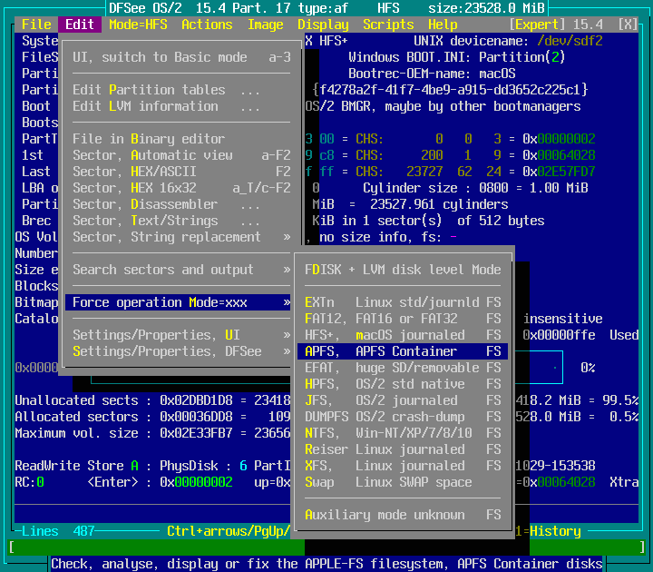The image size is (653, 572).
Task: Select HPFS, OS/2 std native FS
Action: 403,384
